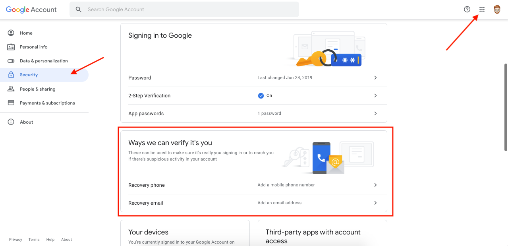This screenshot has height=246, width=508.
Task: Click 'Last changed Jun 28, 2019' text
Action: click(285, 78)
